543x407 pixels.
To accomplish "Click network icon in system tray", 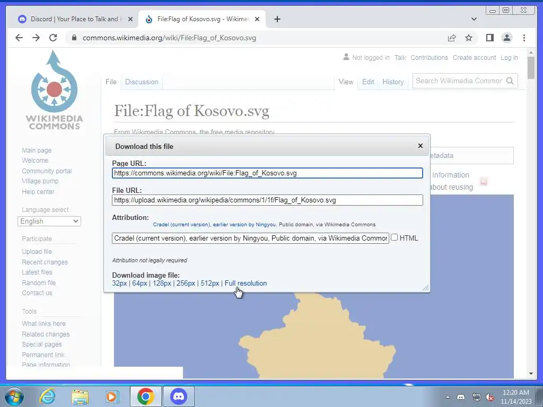I will 477,397.
